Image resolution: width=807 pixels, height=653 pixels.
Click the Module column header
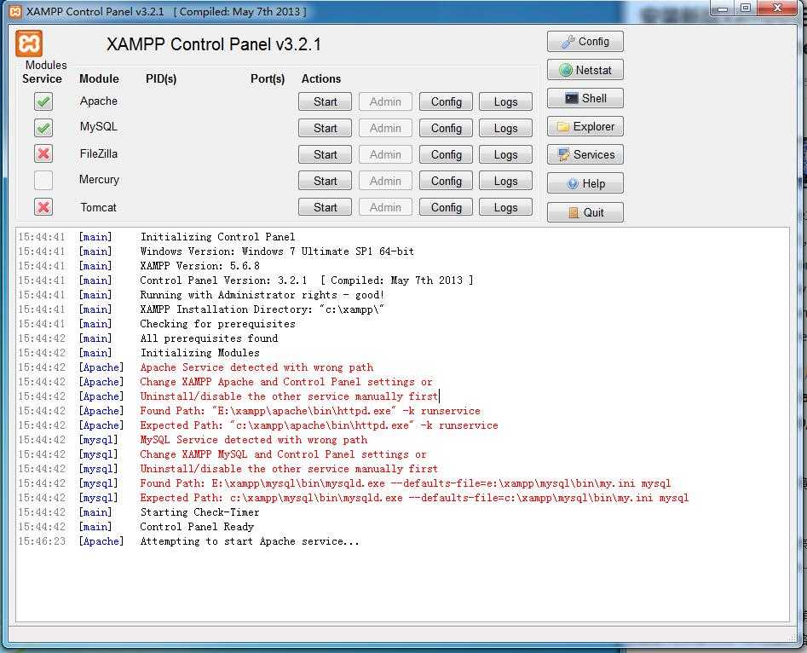[99, 78]
